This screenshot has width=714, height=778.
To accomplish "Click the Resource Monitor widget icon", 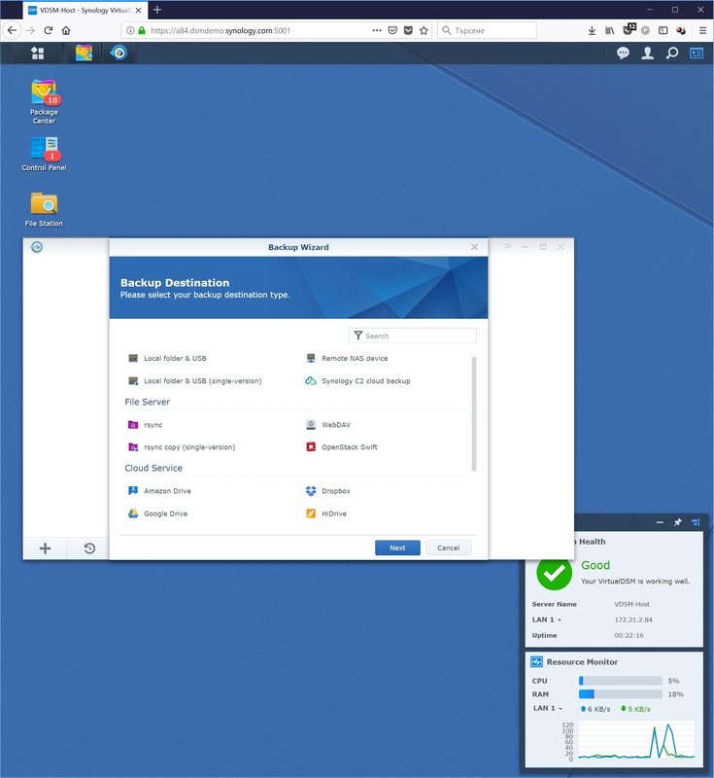I will coord(536,662).
